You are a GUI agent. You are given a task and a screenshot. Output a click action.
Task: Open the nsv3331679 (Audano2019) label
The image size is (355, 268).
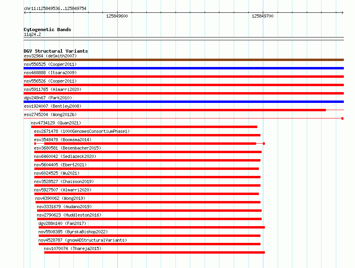[64, 207]
